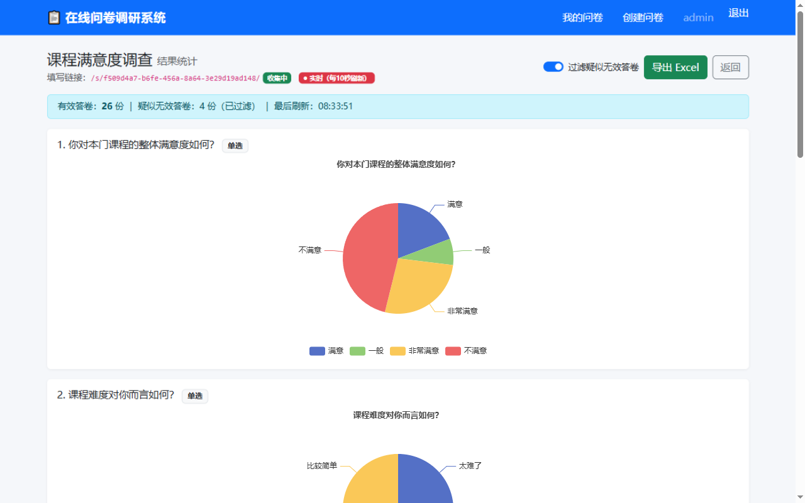Click the clipboard logo icon in header

(54, 18)
